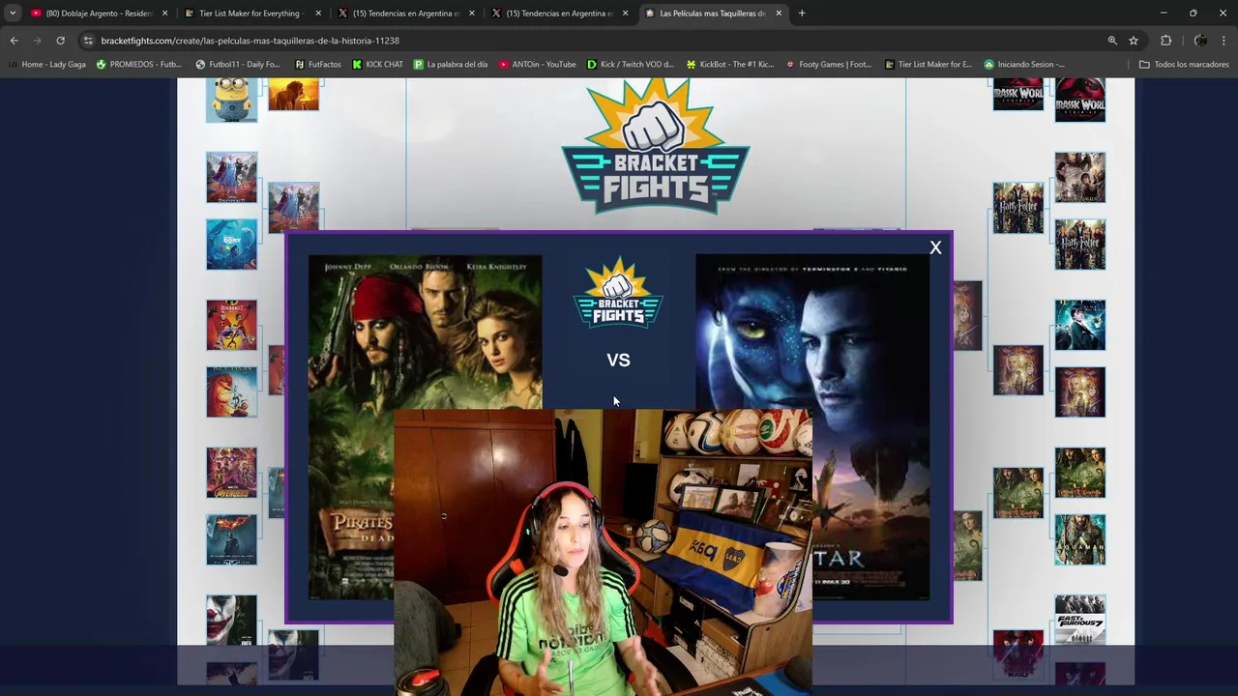Select the Las Peliculas mas Taquilleras tab

tap(712, 14)
